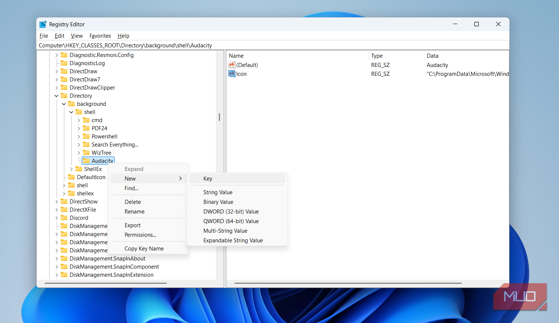Open the Favorites menu

click(x=100, y=36)
